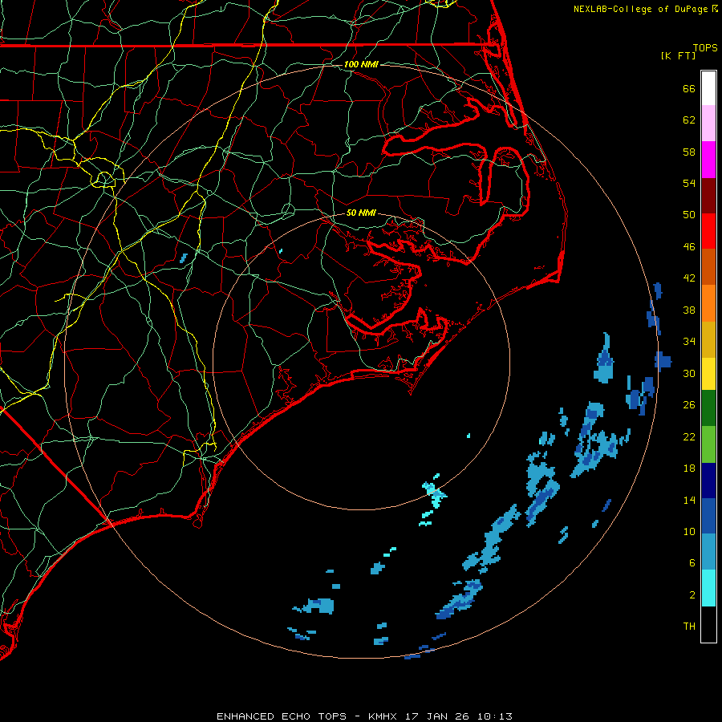The height and width of the screenshot is (722, 722).
Task: Click the TOPS legend title
Action: pyautogui.click(x=705, y=47)
